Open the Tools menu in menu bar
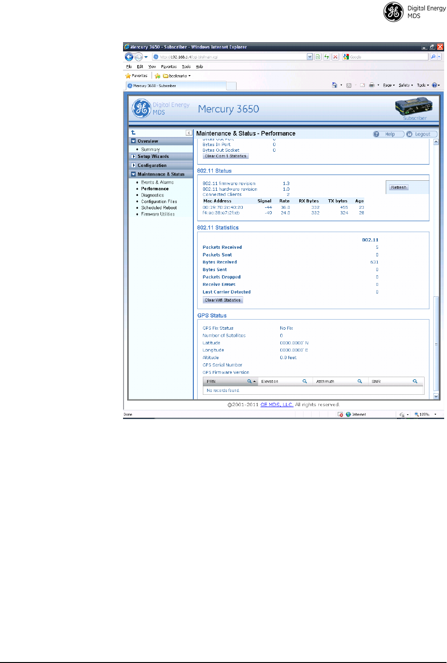 pos(186,67)
